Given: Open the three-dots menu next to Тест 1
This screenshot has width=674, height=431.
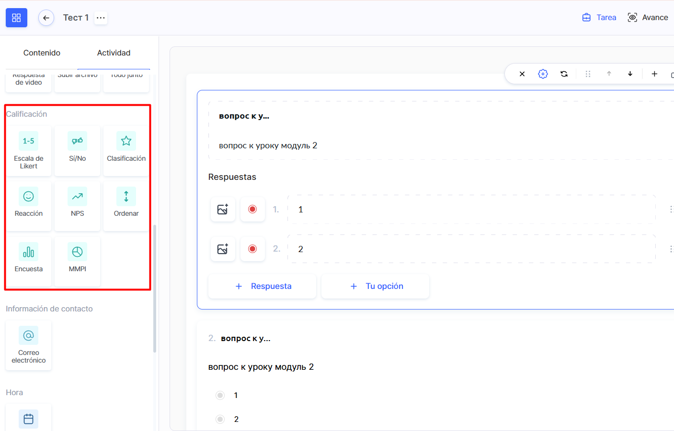Looking at the screenshot, I should 101,18.
